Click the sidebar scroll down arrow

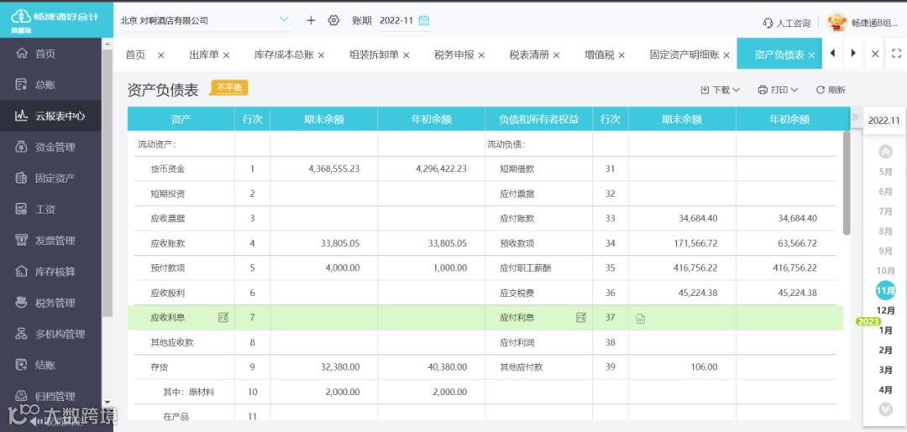point(107,403)
